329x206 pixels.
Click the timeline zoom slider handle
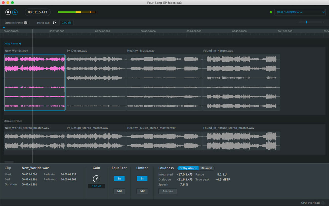click(x=306, y=22)
